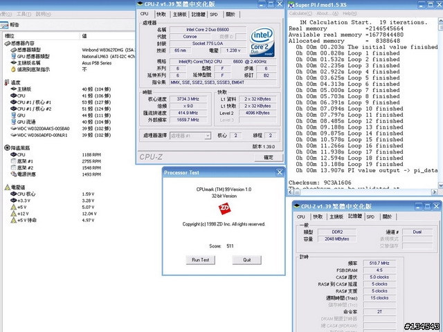Select the temperature section thermometer icon

point(7,82)
